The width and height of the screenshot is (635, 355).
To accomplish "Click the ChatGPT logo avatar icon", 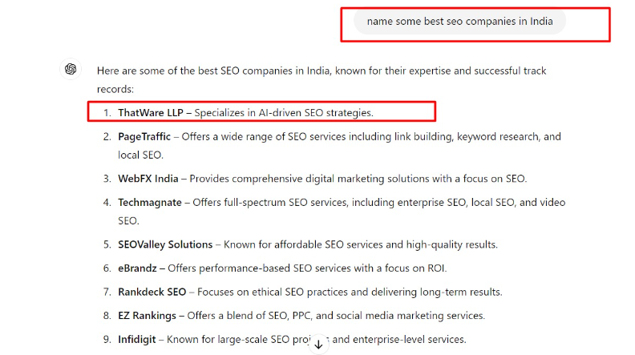I will click(71, 69).
